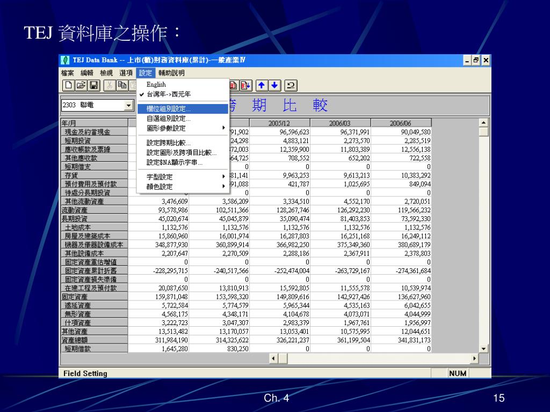Expand the 圖形參數設定 submenu
This screenshot has height=412, width=550.
click(183, 128)
